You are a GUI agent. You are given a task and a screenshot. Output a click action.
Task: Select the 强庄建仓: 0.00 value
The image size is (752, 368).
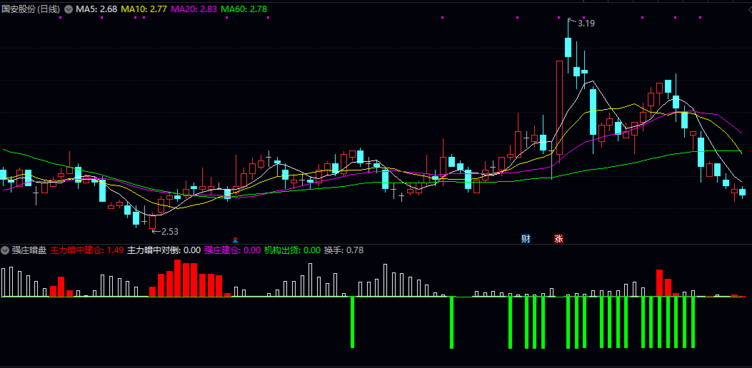232,250
